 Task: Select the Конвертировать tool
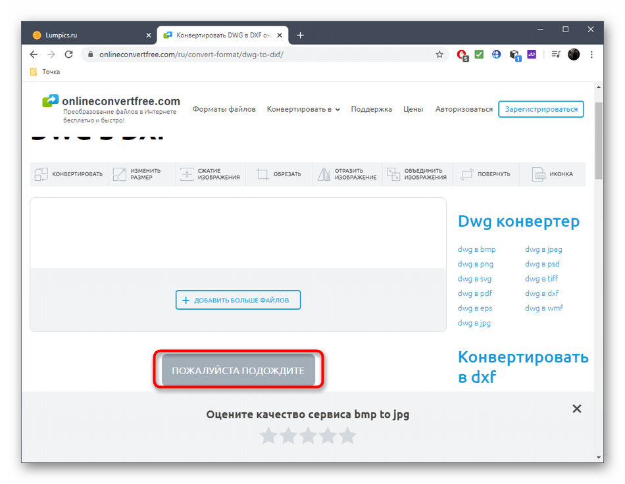coord(68,174)
